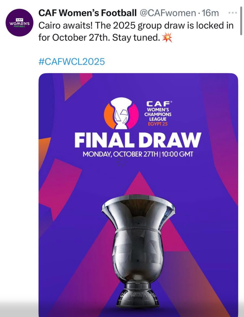
Task: Click the collision emoji in the tweet text
Action: tap(167, 38)
